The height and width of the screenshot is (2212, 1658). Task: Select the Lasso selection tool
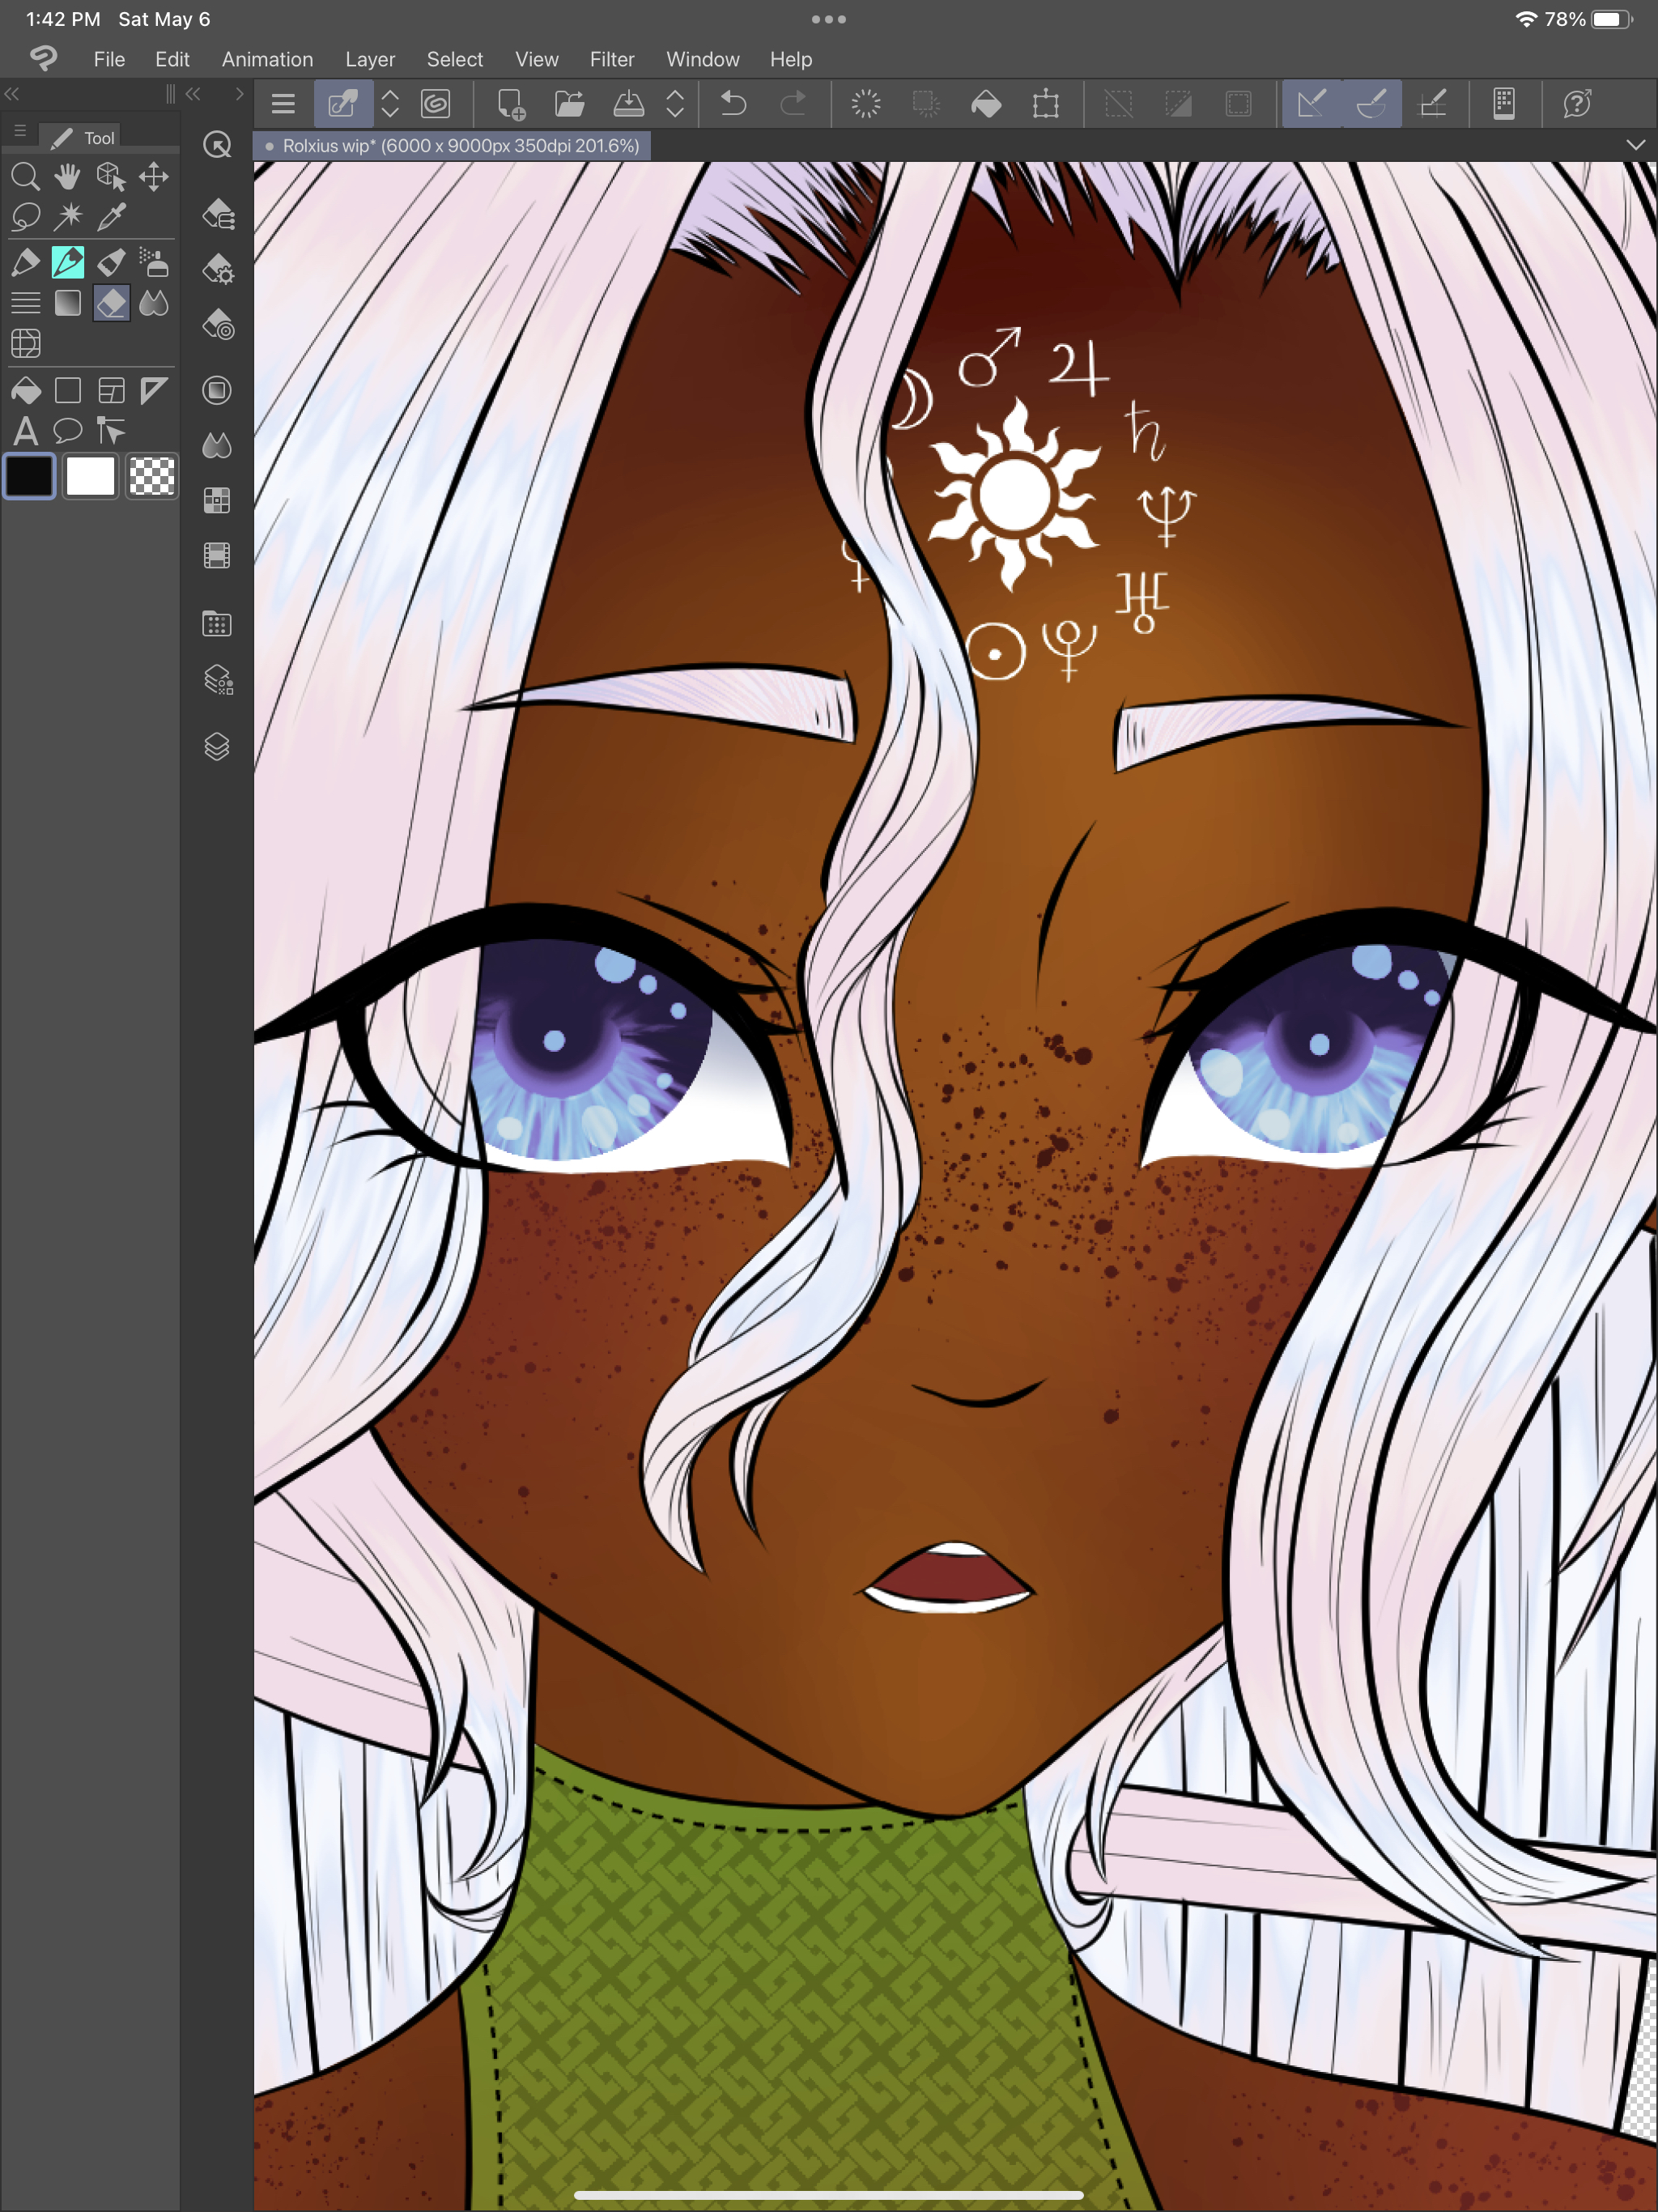pyautogui.click(x=25, y=216)
